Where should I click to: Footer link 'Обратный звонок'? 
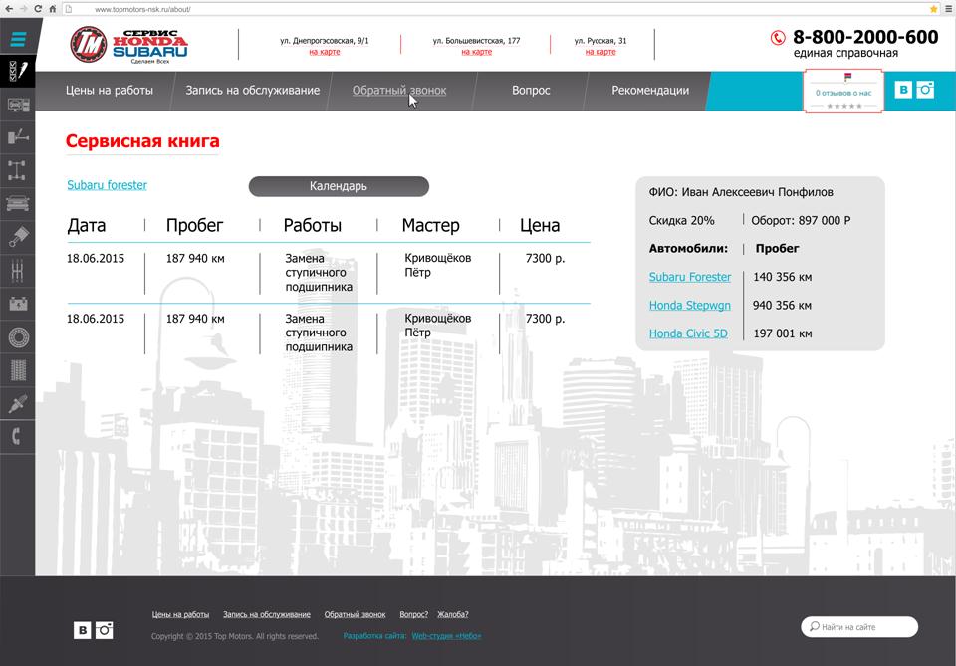tap(355, 614)
